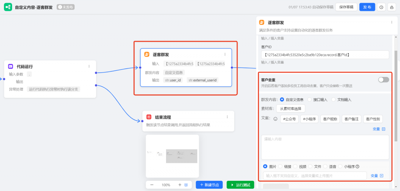Click the 请输入内容 text area
The height and width of the screenshot is (191, 400).
click(x=325, y=147)
